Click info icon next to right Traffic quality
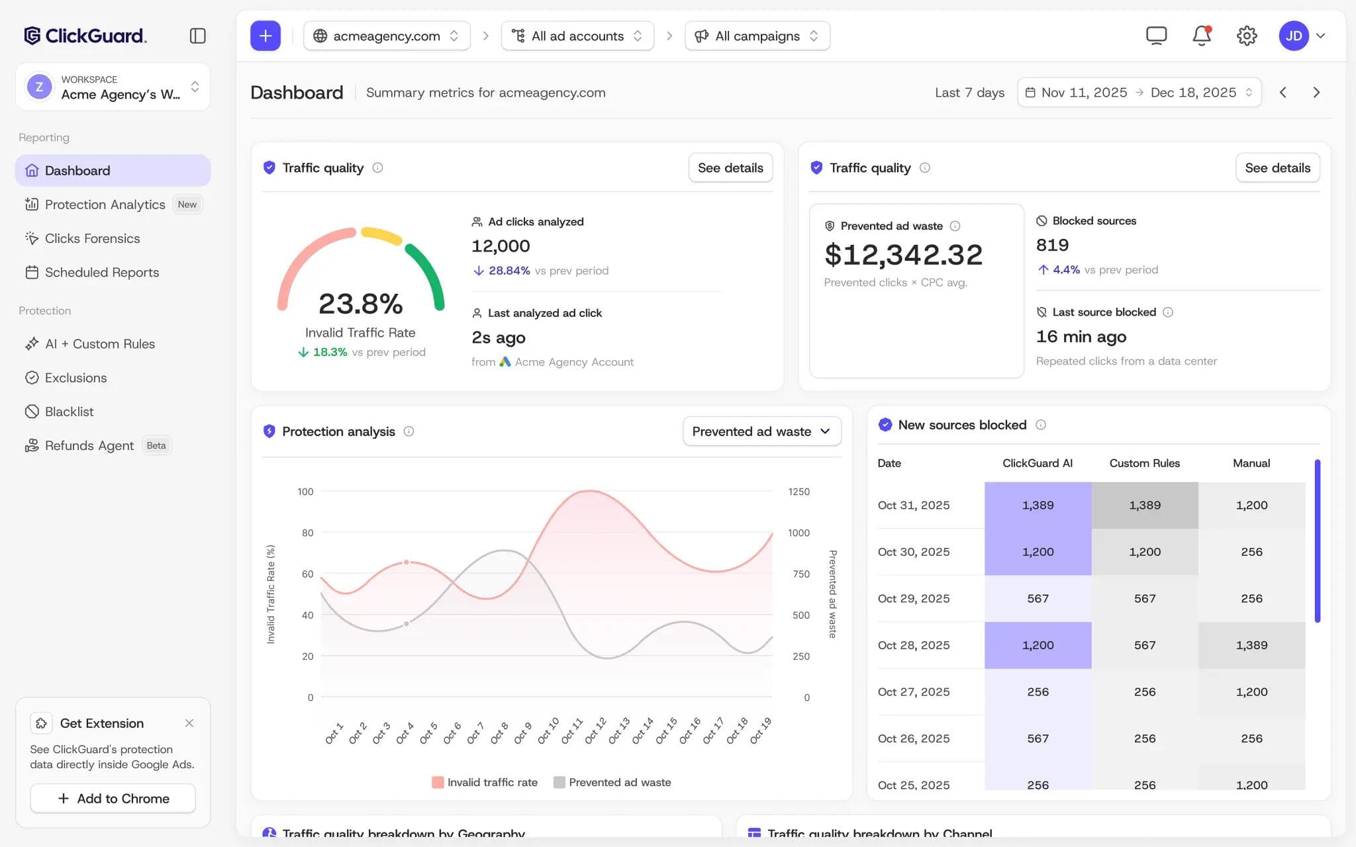Viewport: 1356px width, 847px height. coord(925,167)
